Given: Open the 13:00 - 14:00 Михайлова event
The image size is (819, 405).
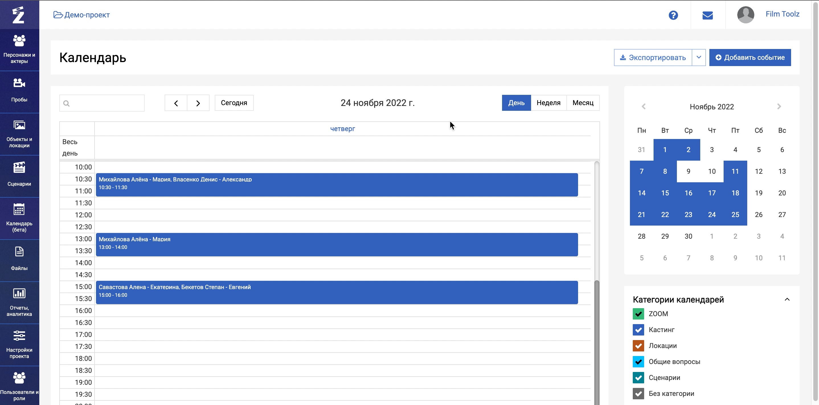Looking at the screenshot, I should pos(337,244).
